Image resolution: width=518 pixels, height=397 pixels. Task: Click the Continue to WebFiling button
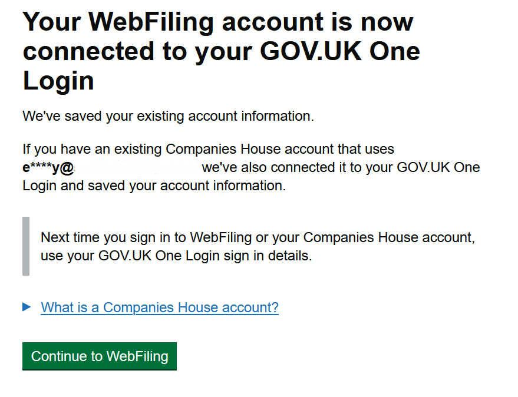click(99, 356)
